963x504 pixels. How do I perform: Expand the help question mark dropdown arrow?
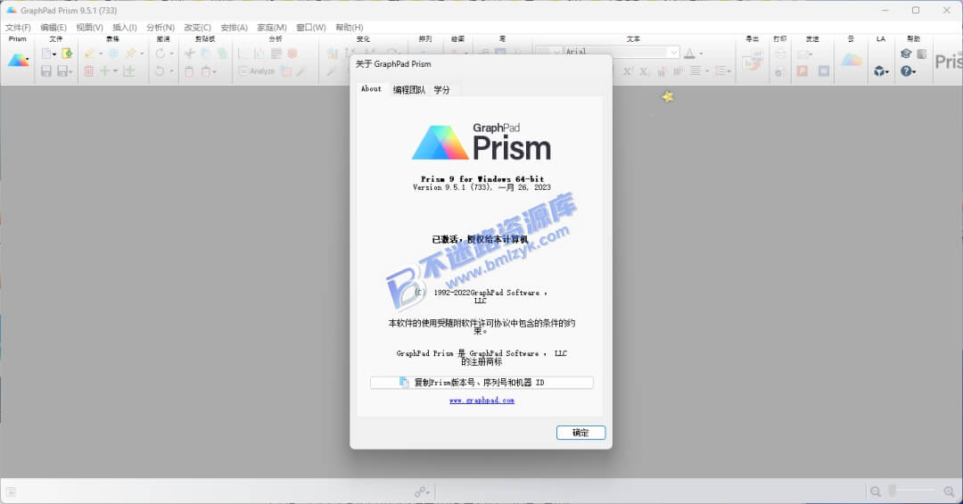[x=914, y=72]
